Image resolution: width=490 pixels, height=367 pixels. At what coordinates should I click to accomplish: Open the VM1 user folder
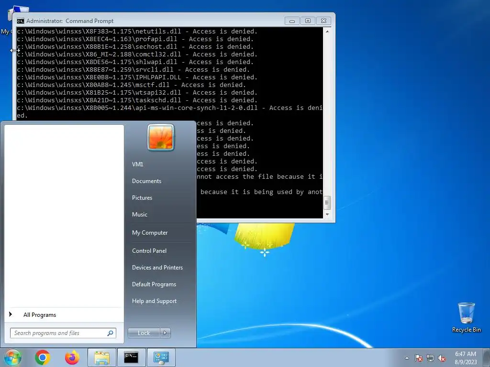[137, 164]
